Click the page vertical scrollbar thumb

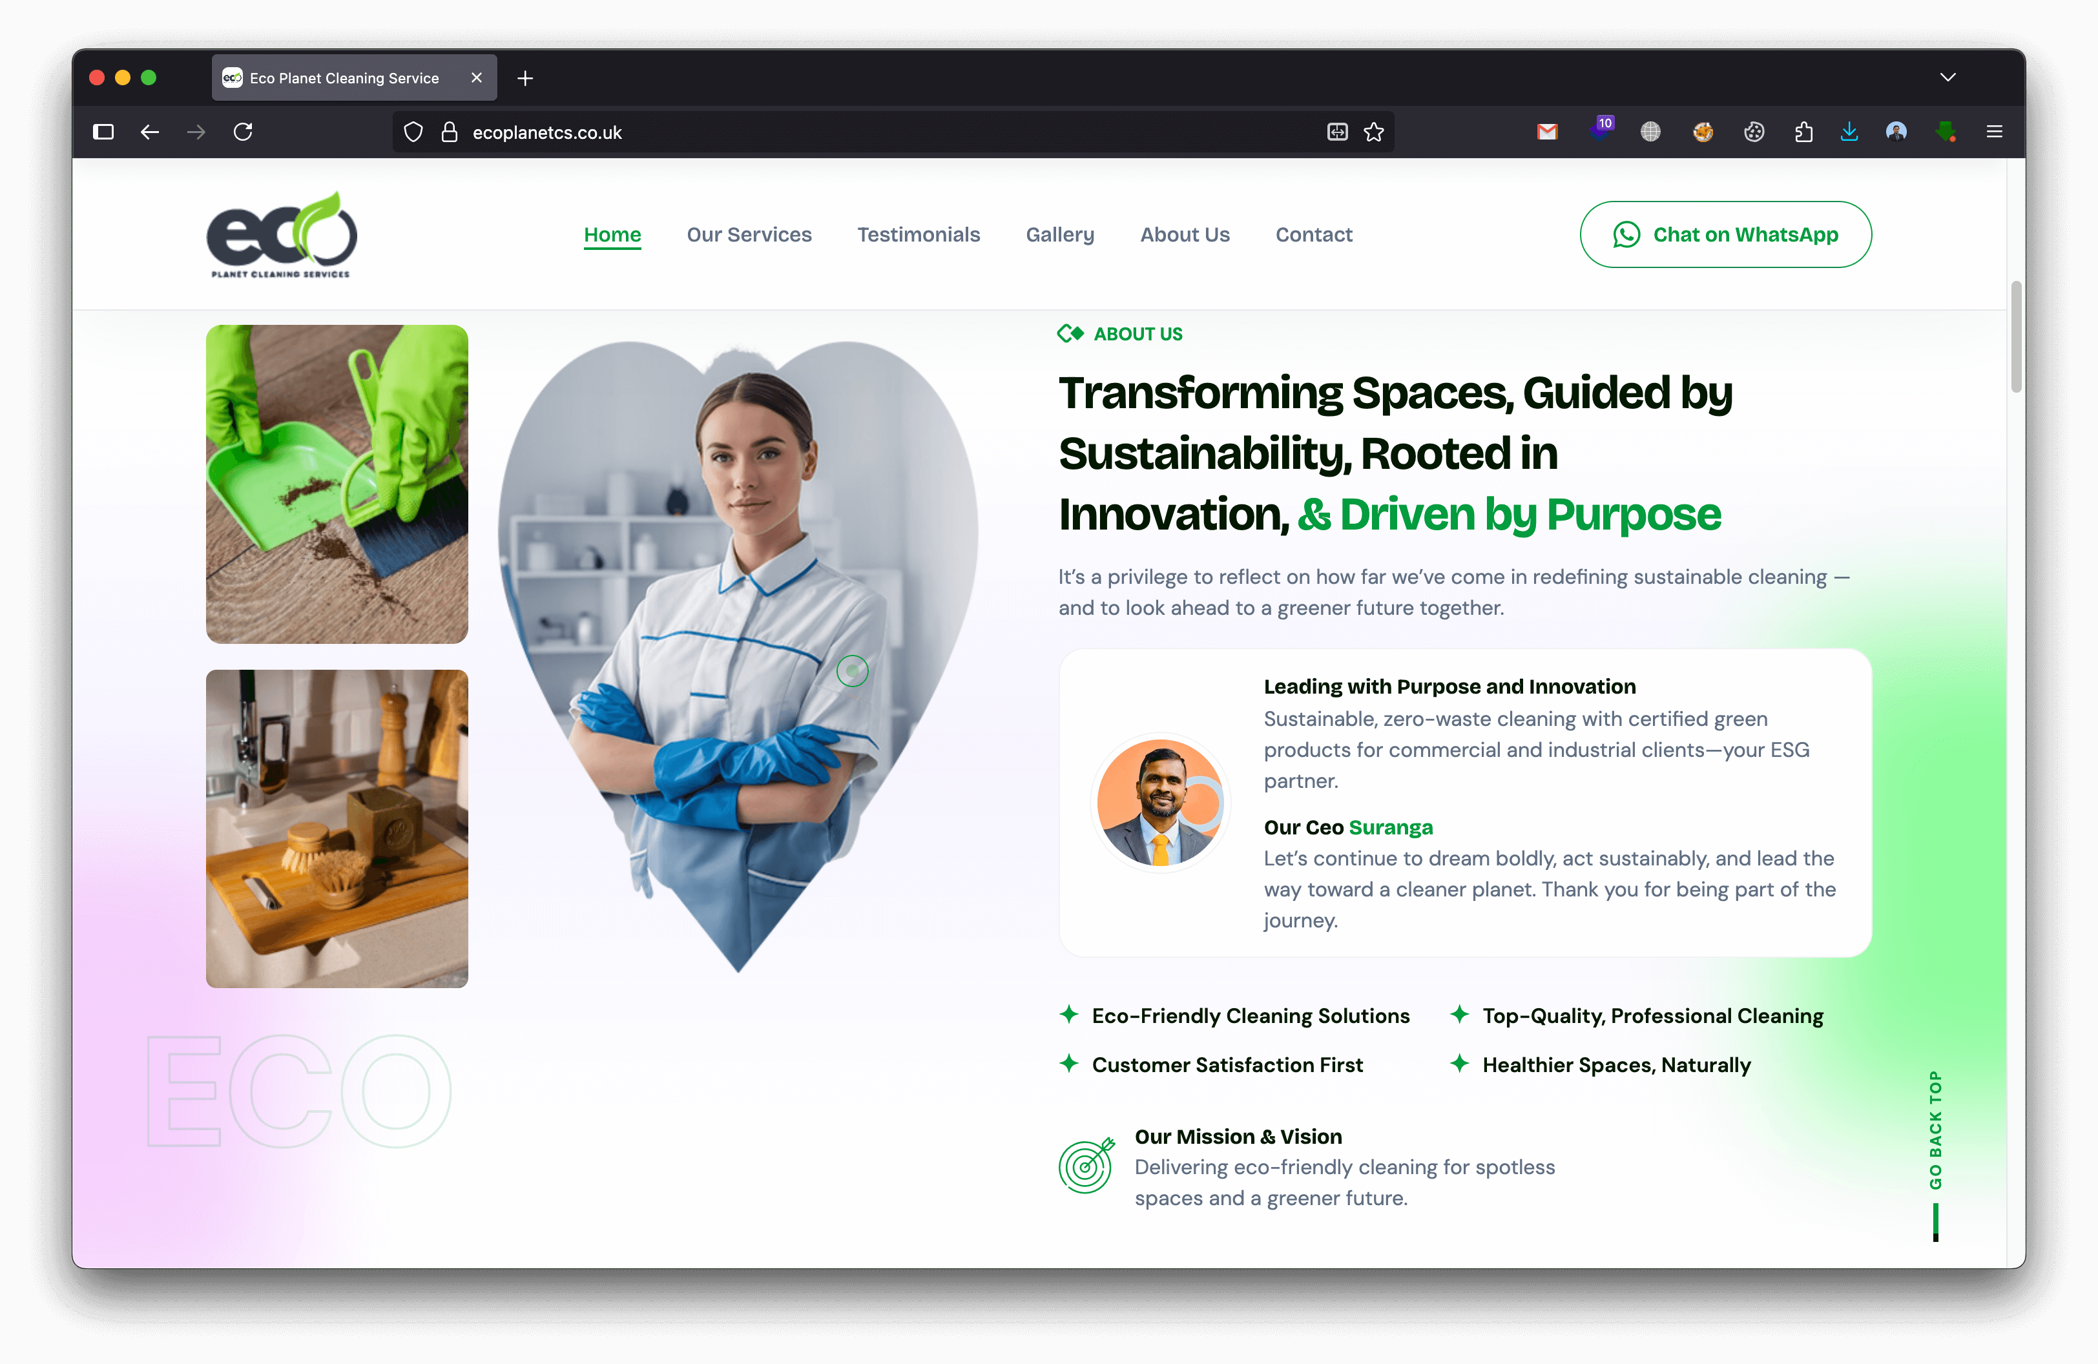2015,336
